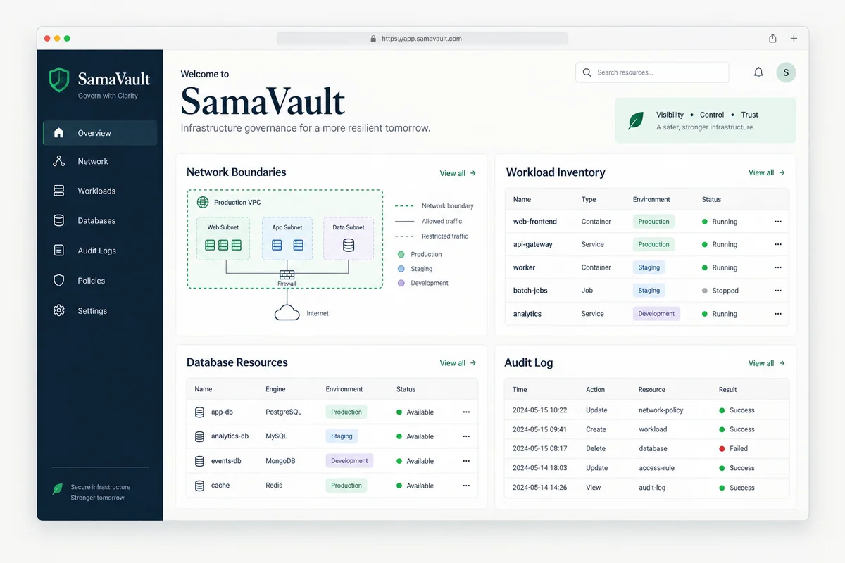The height and width of the screenshot is (563, 845).
Task: Open more options for batch-jobs row
Action: (778, 291)
